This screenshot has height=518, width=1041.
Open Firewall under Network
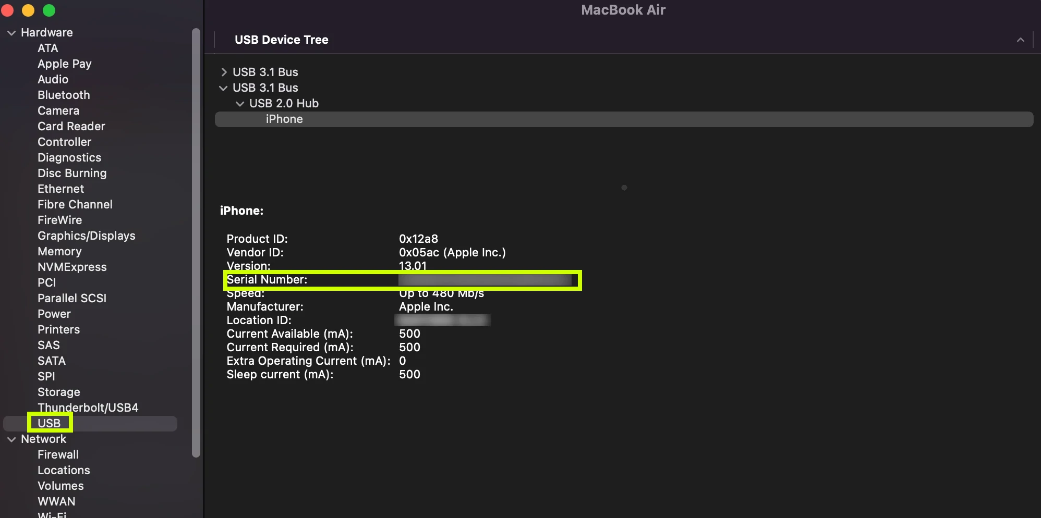[x=58, y=454]
